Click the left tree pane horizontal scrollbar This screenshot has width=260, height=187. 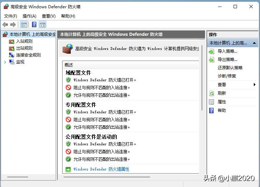(x=18, y=177)
